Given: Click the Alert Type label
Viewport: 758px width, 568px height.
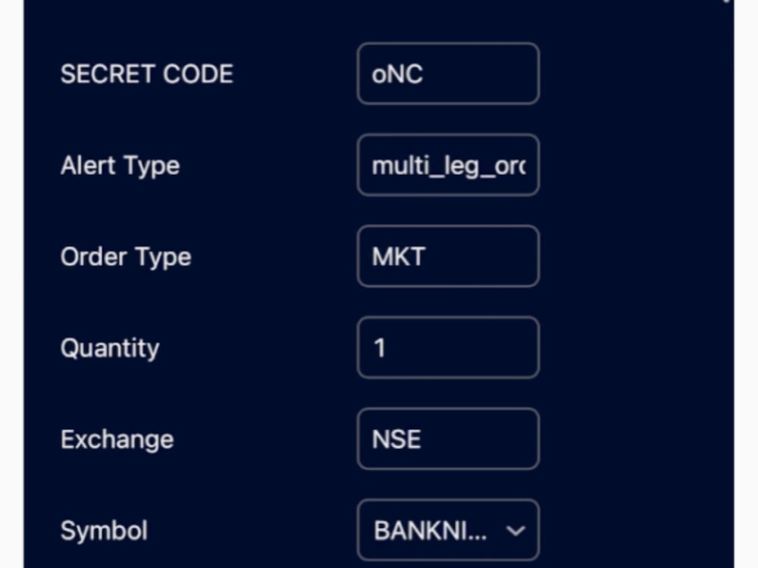Looking at the screenshot, I should [x=120, y=165].
